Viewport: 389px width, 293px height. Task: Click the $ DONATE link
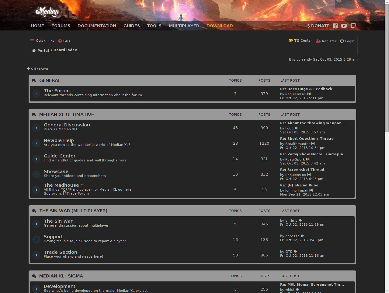pos(318,26)
